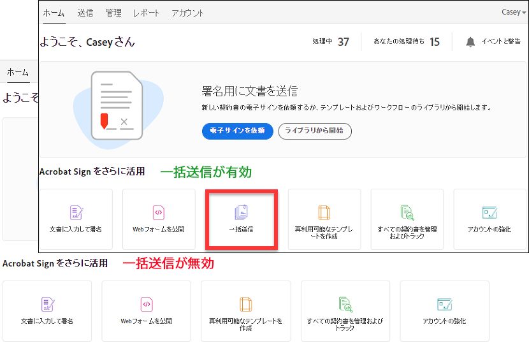
Task: Click the あなたの処理待ち 15 counter
Action: pos(407,41)
